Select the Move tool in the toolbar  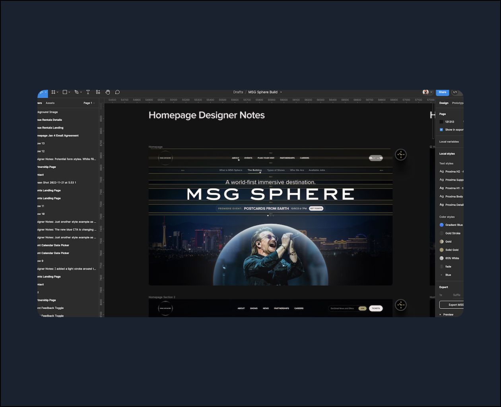[41, 92]
